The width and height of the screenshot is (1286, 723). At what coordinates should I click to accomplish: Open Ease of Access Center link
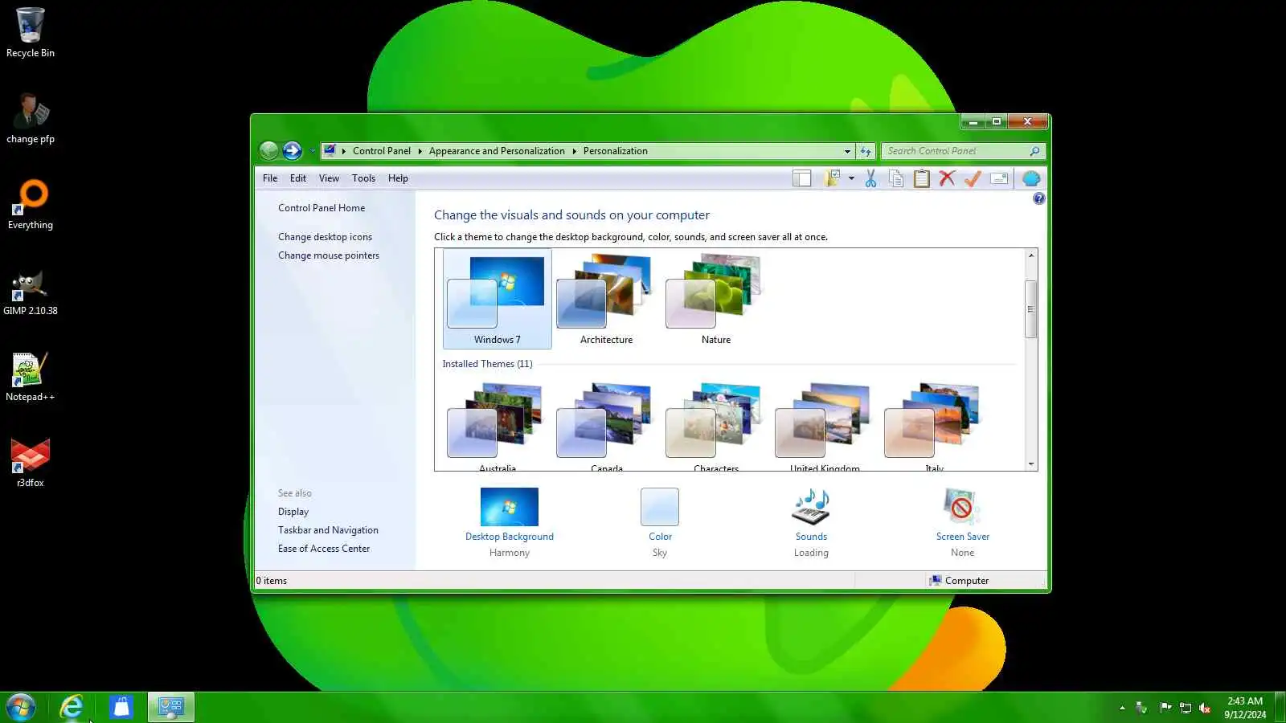coord(324,549)
